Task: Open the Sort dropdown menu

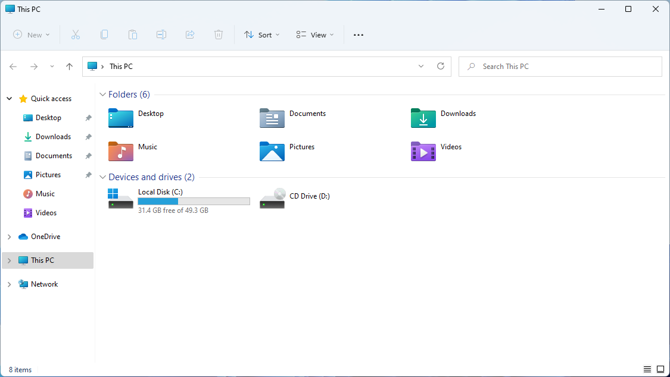Action: pyautogui.click(x=261, y=35)
